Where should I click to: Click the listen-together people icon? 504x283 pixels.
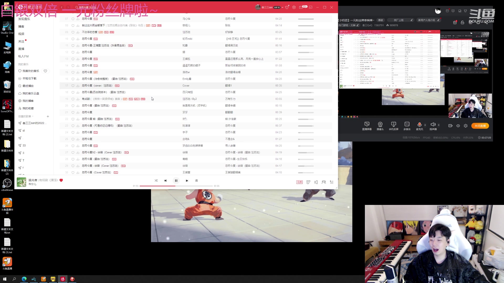(324, 182)
